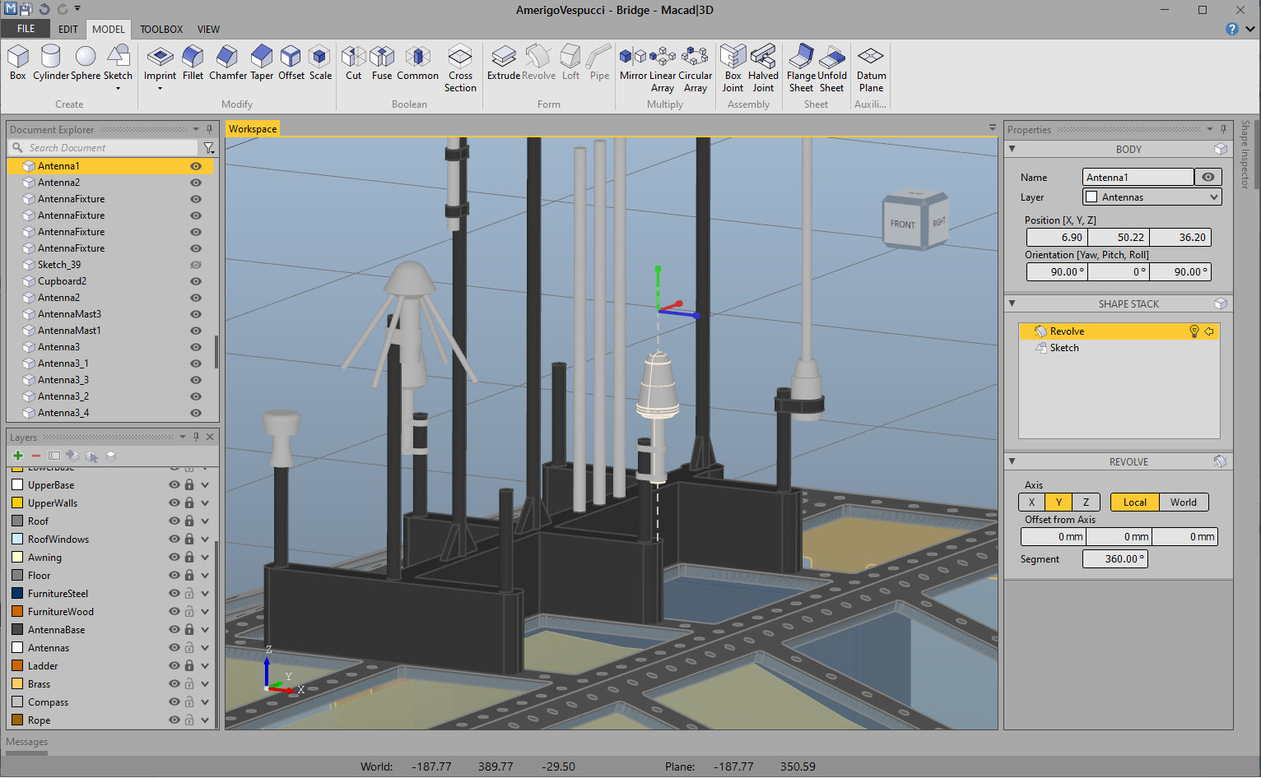Expand the Awning layer options chevron
This screenshot has width=1261, height=778.
[x=205, y=558]
